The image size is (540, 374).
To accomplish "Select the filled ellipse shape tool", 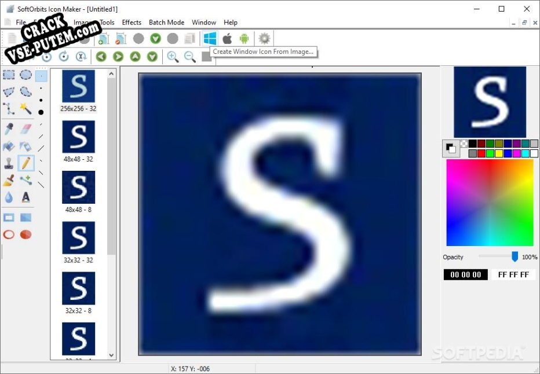I will pos(26,234).
